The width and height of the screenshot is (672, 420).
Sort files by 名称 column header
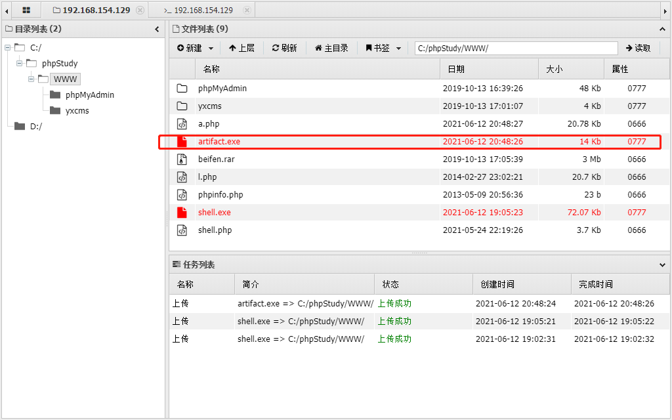(x=318, y=69)
